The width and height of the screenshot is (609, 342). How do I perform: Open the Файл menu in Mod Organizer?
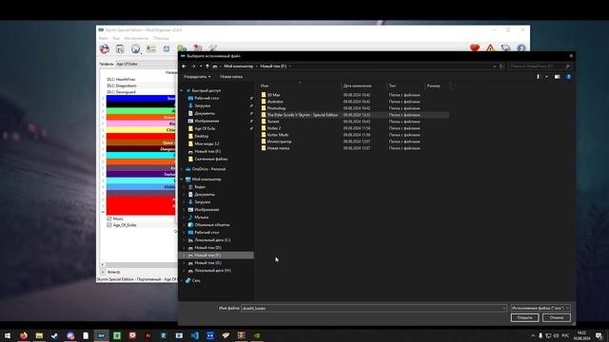[104, 38]
